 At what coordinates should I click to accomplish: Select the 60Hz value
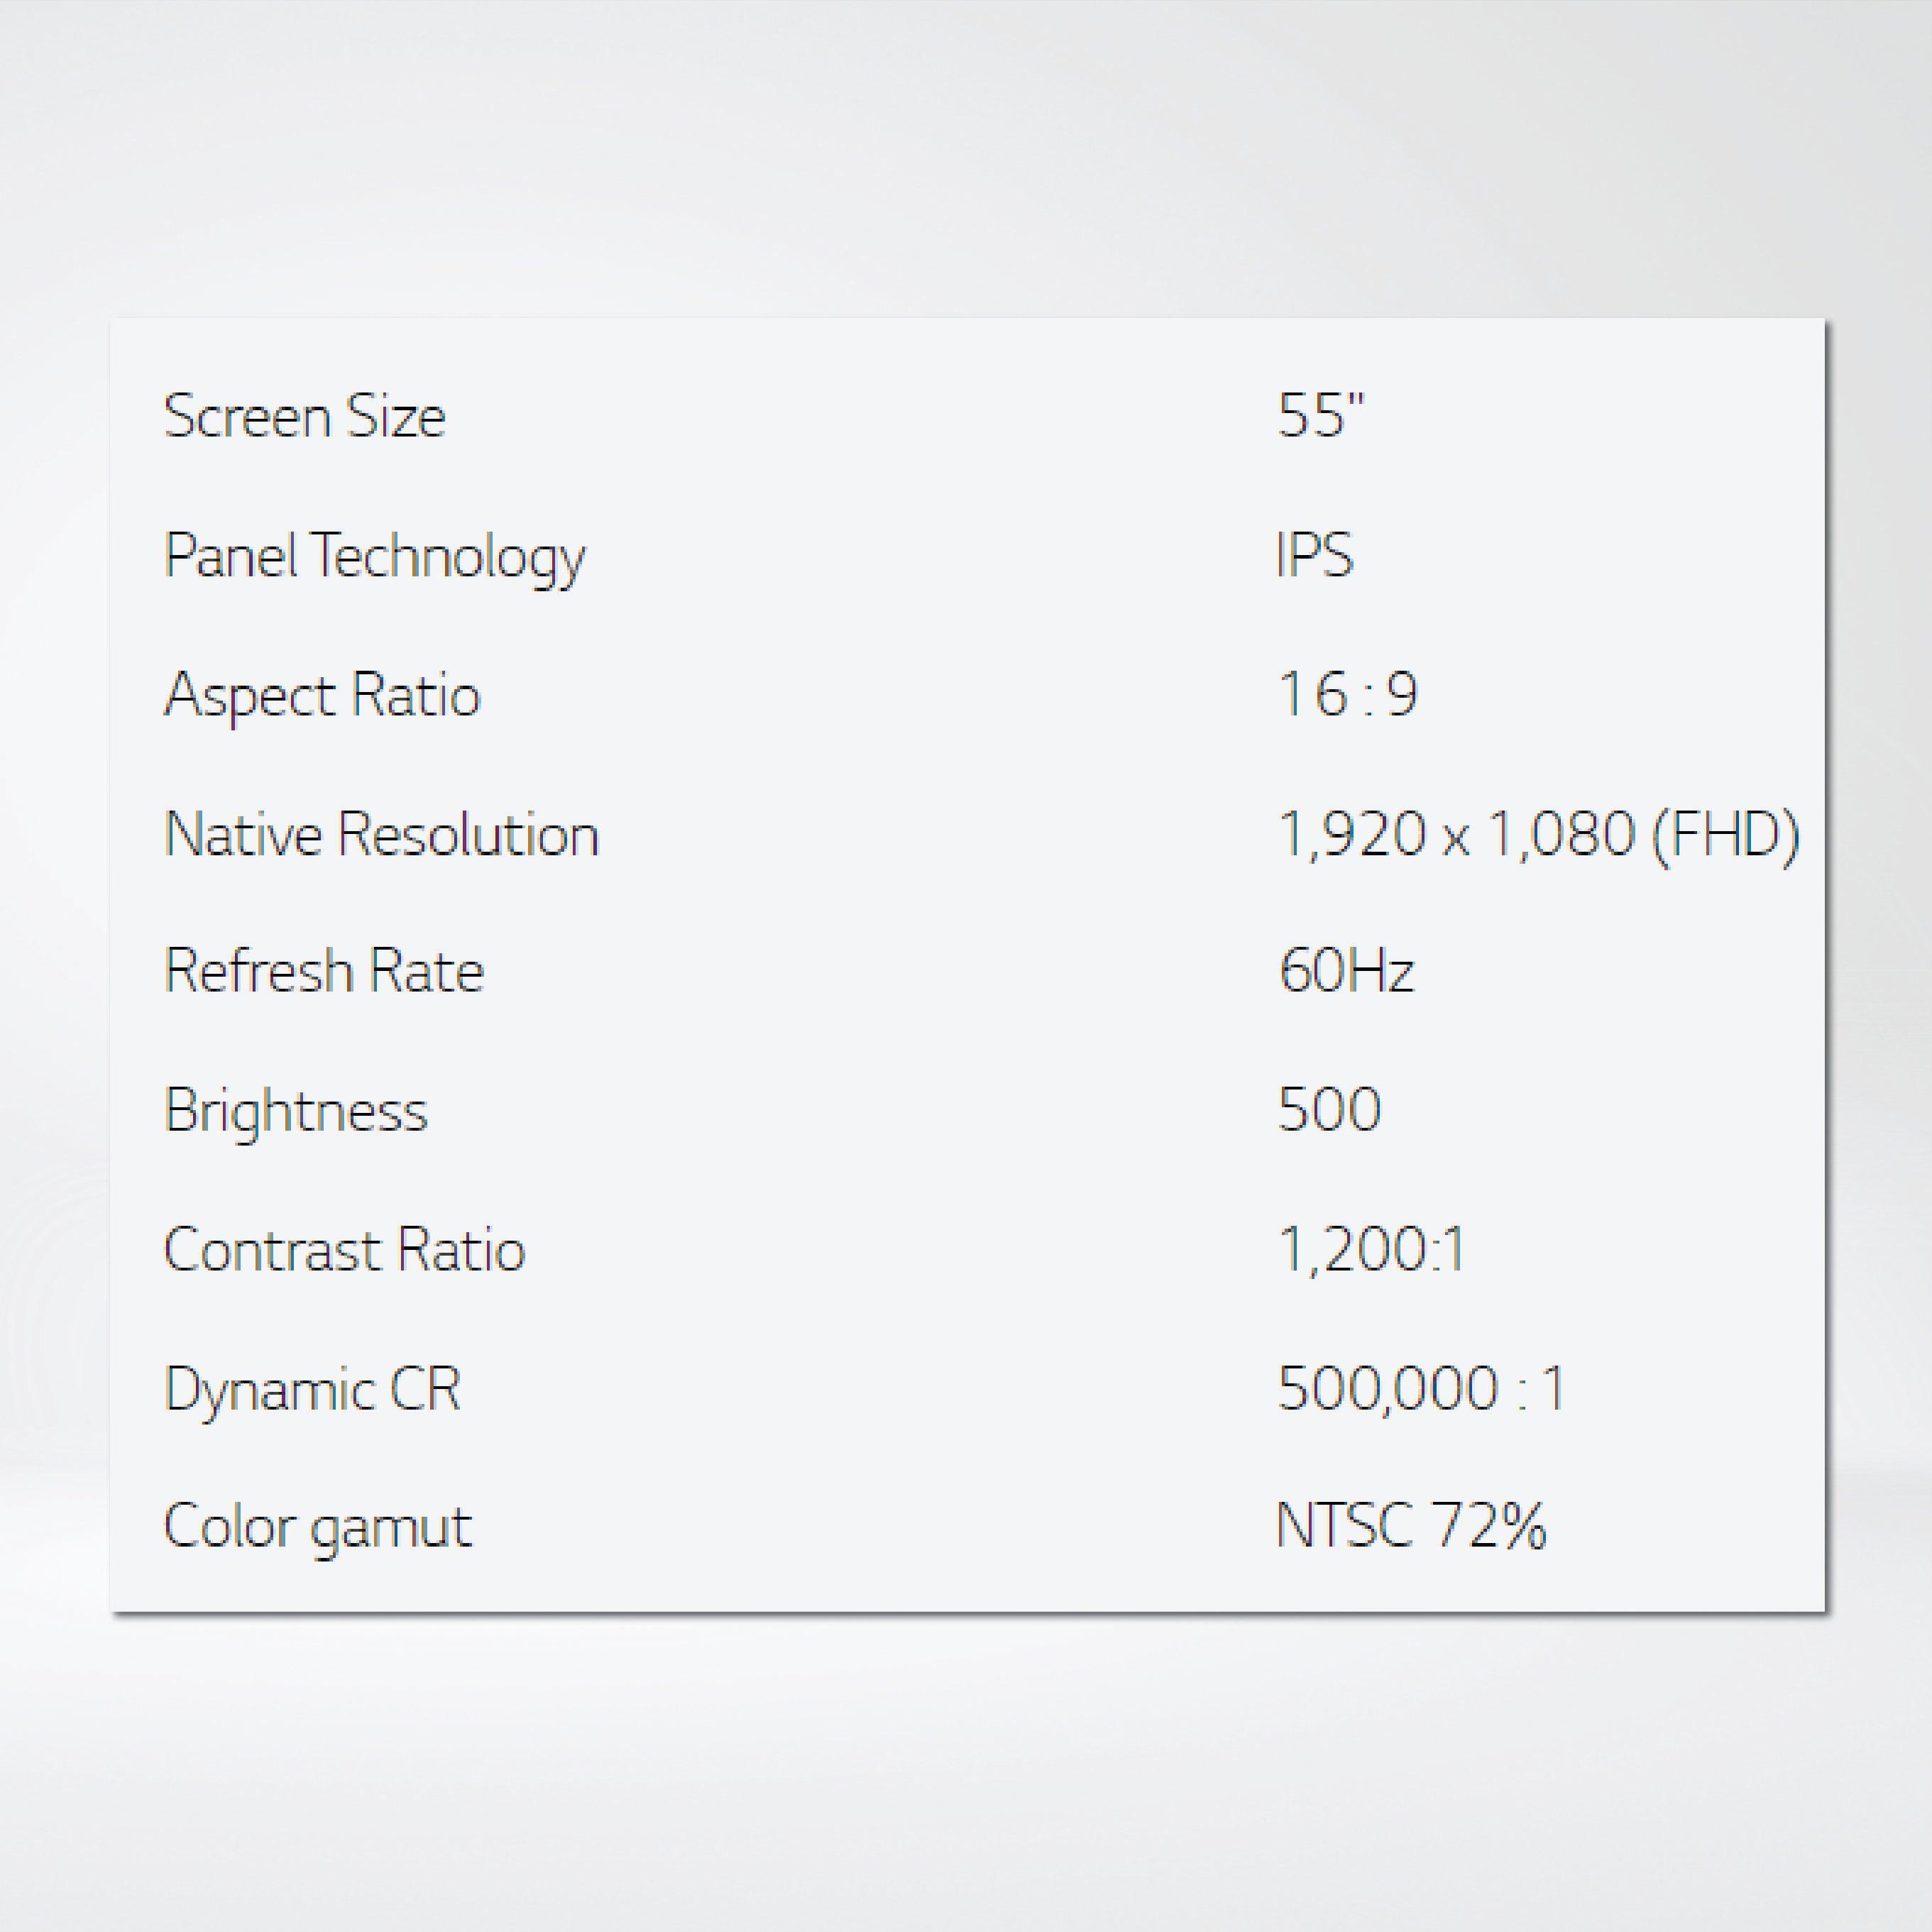[1346, 970]
